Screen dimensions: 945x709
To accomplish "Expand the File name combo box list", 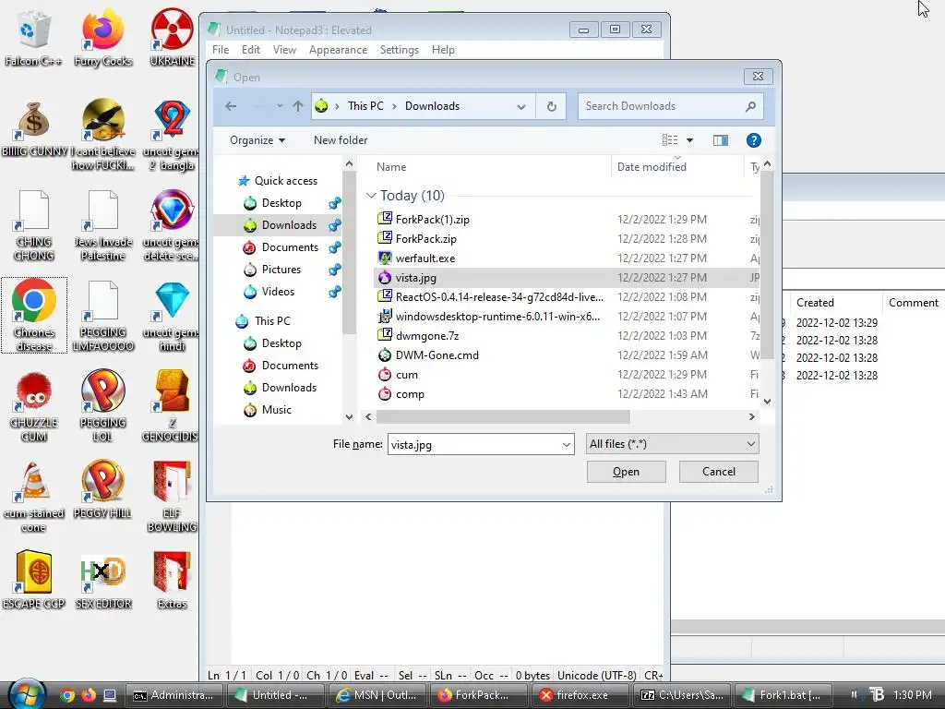I will point(566,445).
